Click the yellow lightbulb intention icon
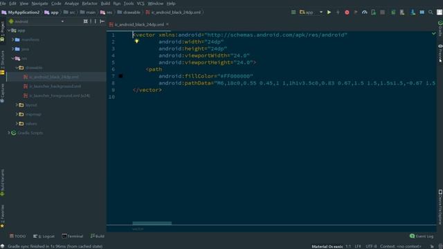The width and height of the screenshot is (443, 249). pos(137,41)
